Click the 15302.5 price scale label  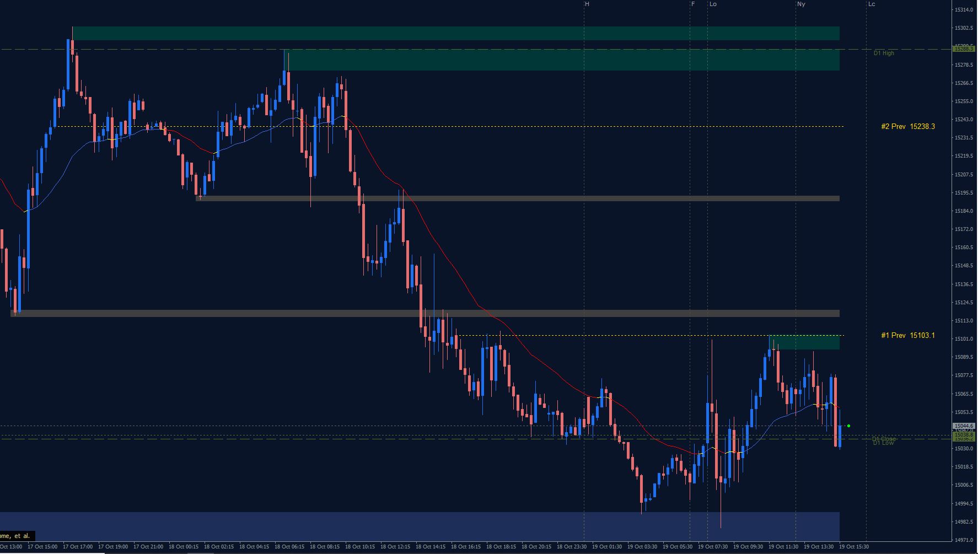pyautogui.click(x=964, y=28)
